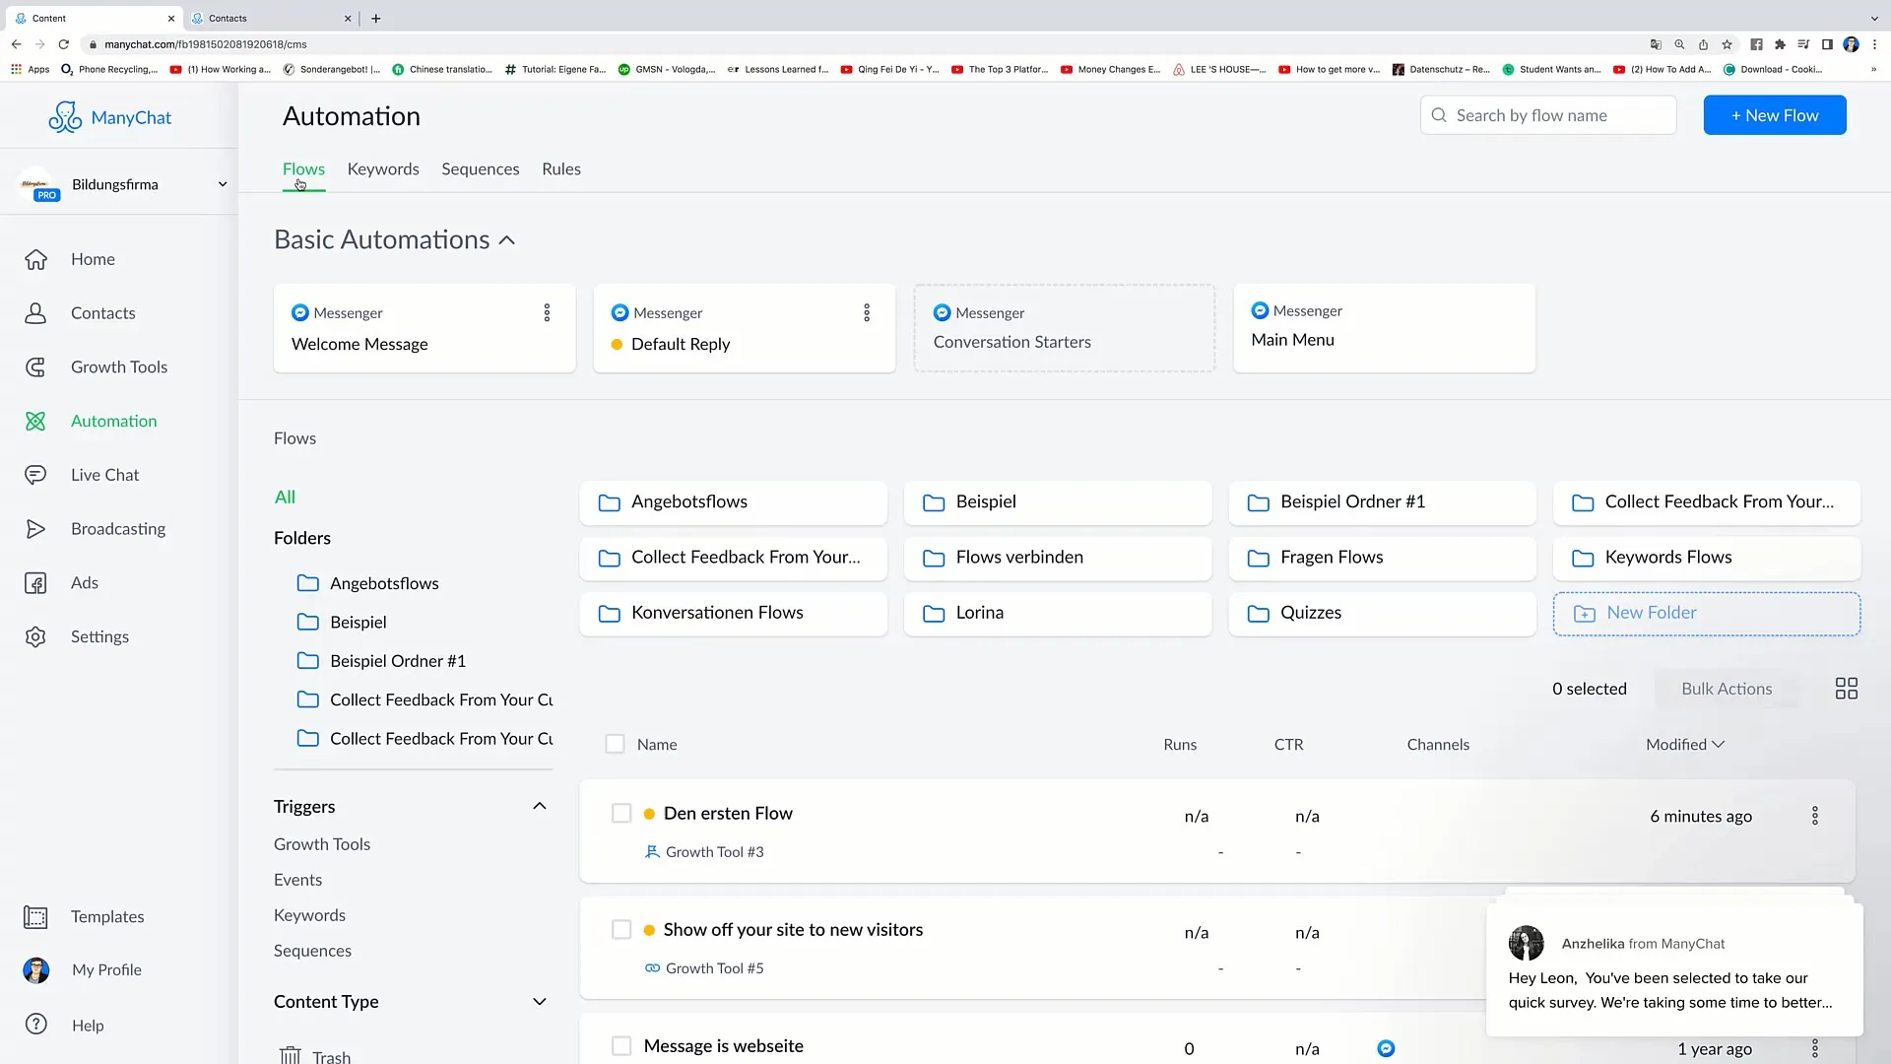
Task: Click Anzhelika's avatar in chat popup
Action: point(1527,943)
